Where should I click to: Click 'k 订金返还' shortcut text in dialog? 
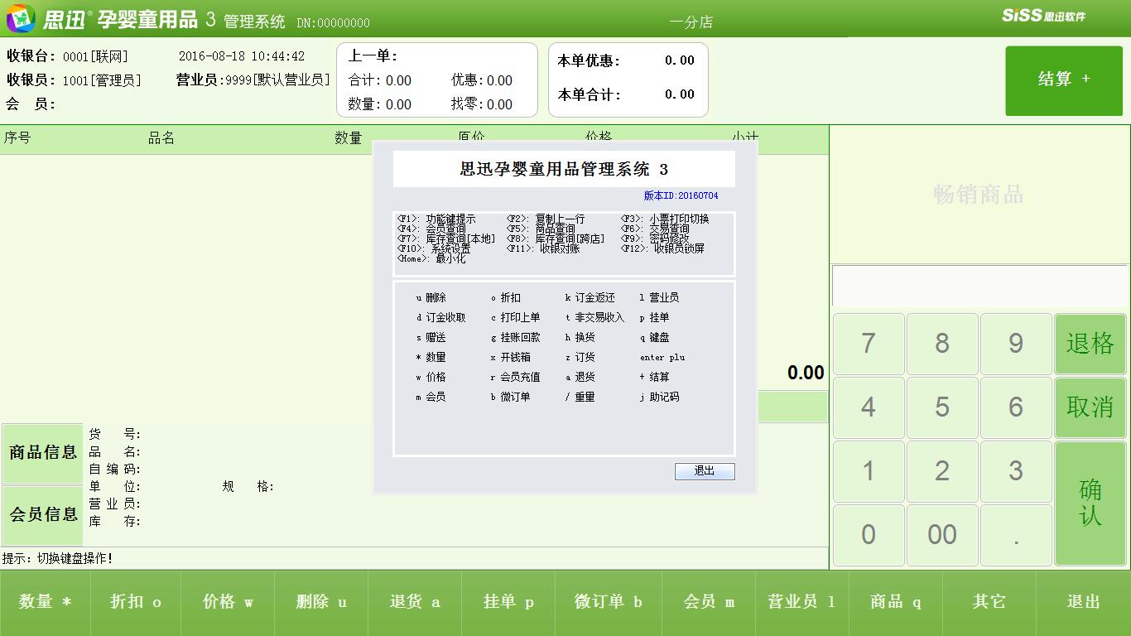(590, 298)
